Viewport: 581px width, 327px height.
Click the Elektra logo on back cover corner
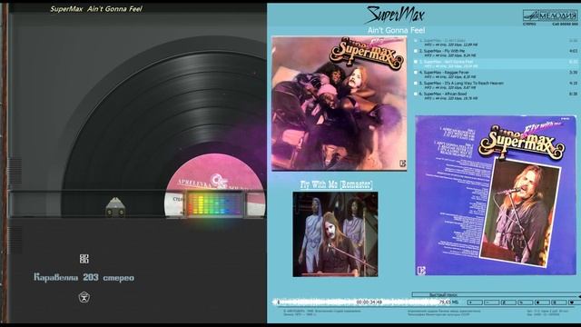point(421,271)
